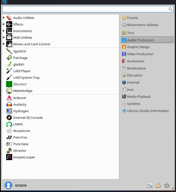This screenshot has width=176, height=192.
Task: Click the "Meterbridge" label text
Action: tap(23, 91)
